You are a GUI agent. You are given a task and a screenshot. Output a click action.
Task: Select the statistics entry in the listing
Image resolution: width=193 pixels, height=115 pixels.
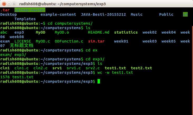126,32
